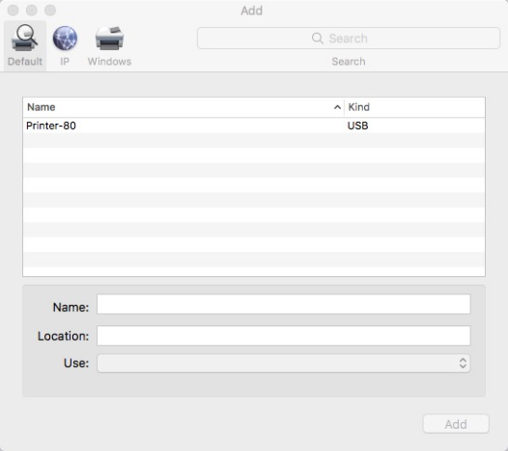Toggle the sort direction chevron arrow
The width and height of the screenshot is (508, 451).
pyautogui.click(x=337, y=107)
